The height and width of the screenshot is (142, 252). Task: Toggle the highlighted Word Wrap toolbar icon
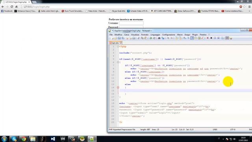pos(192,38)
